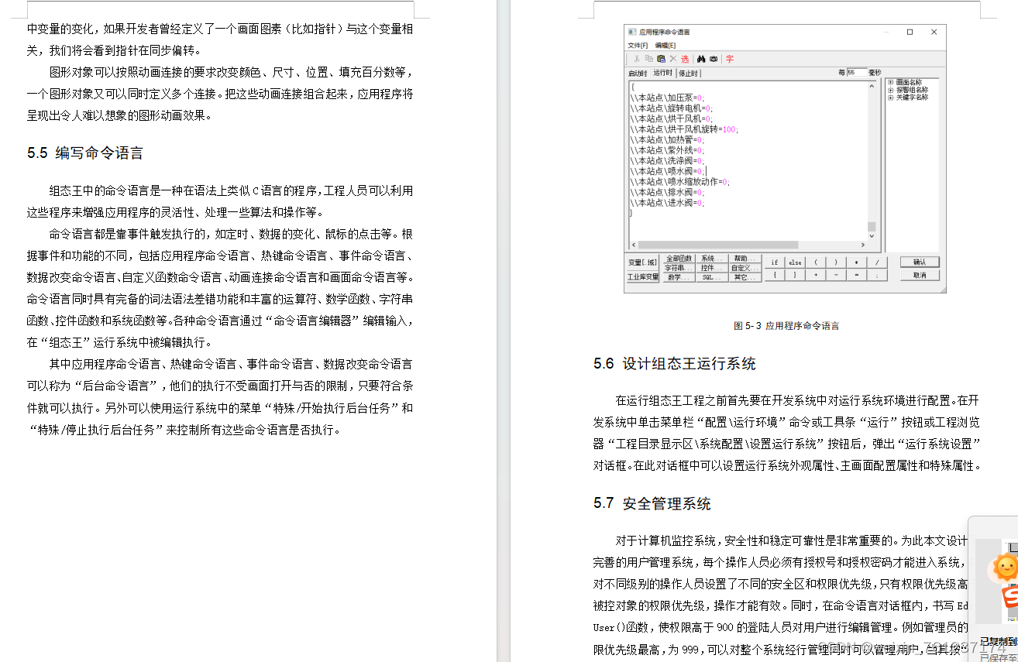
Task: Click the equals = operator button
Action: [x=857, y=275]
